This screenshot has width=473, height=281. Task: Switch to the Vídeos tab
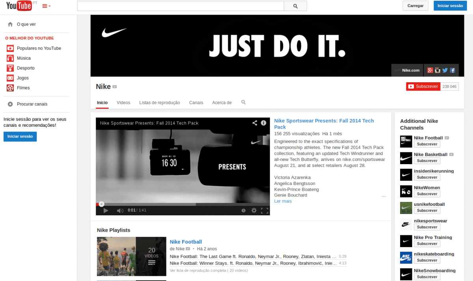pyautogui.click(x=123, y=102)
